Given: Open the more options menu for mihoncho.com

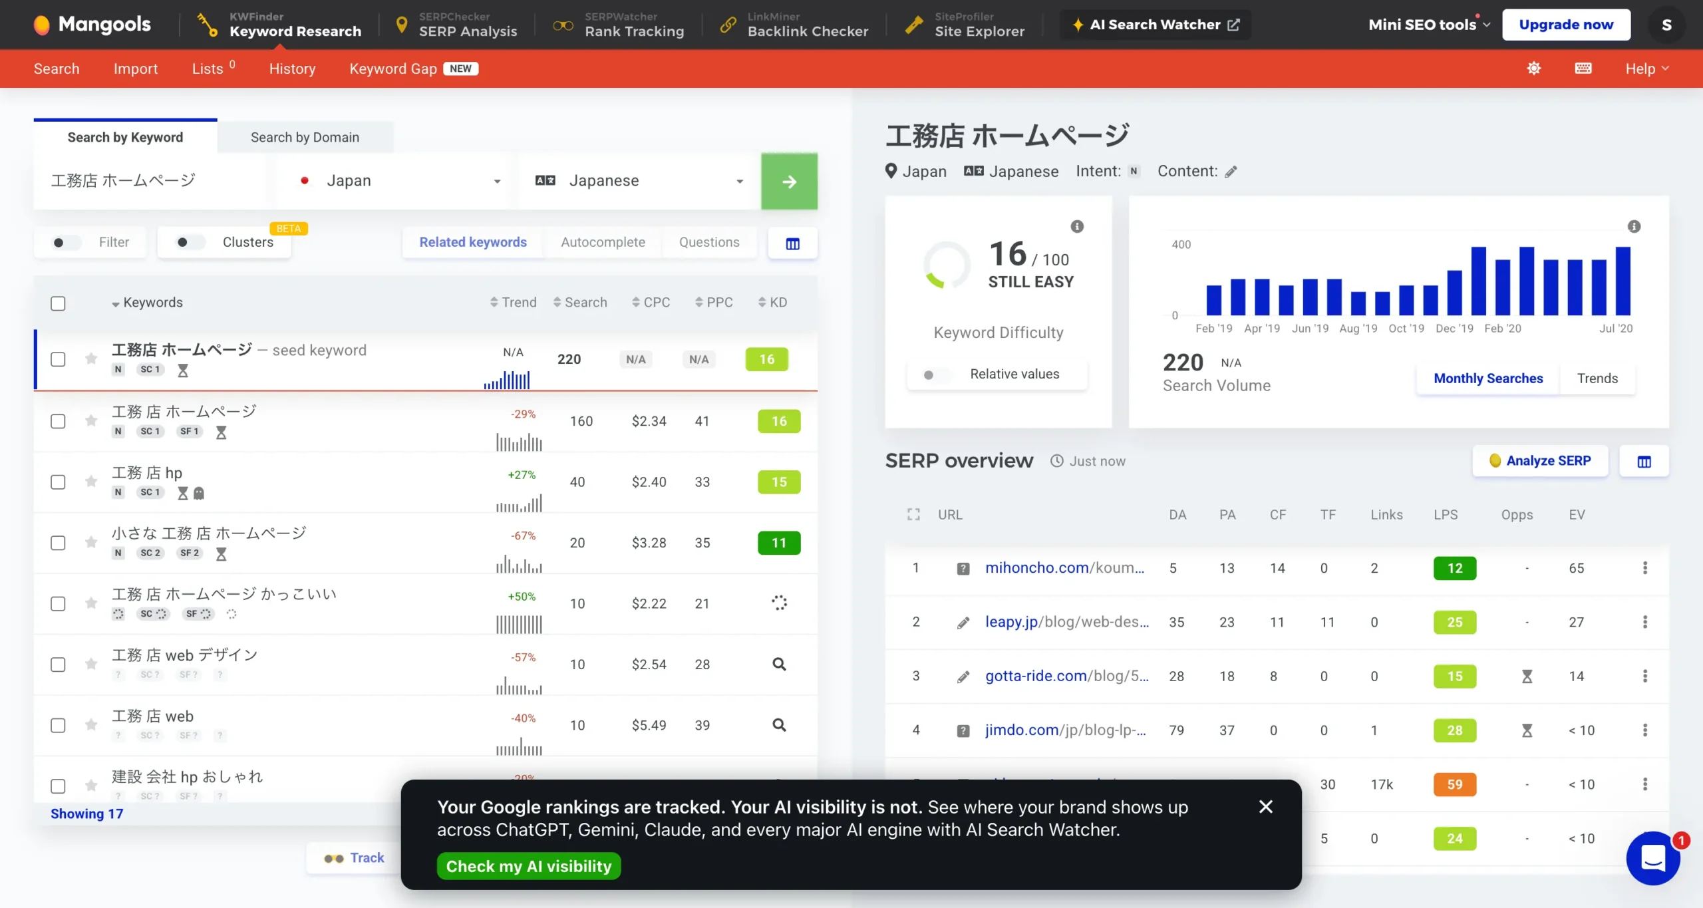Looking at the screenshot, I should point(1645,568).
